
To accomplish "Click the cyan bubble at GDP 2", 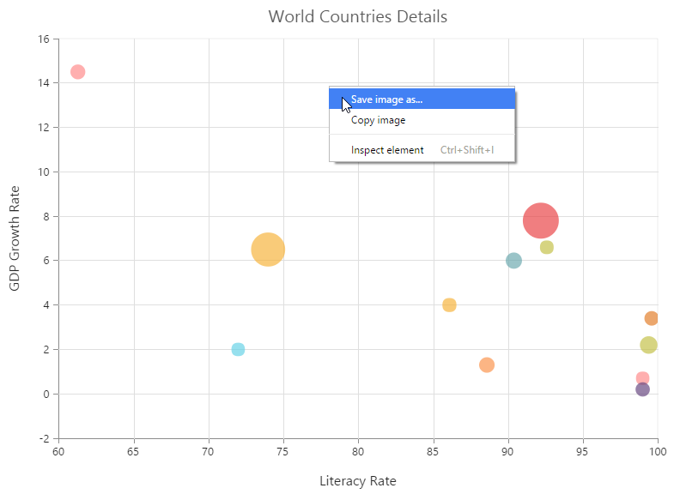I will pyautogui.click(x=238, y=349).
